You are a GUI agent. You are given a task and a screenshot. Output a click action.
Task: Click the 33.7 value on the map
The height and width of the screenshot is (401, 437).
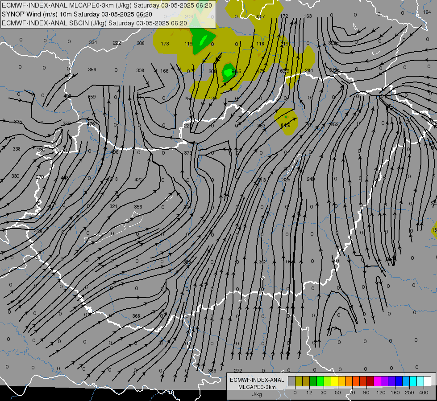pos(260,16)
